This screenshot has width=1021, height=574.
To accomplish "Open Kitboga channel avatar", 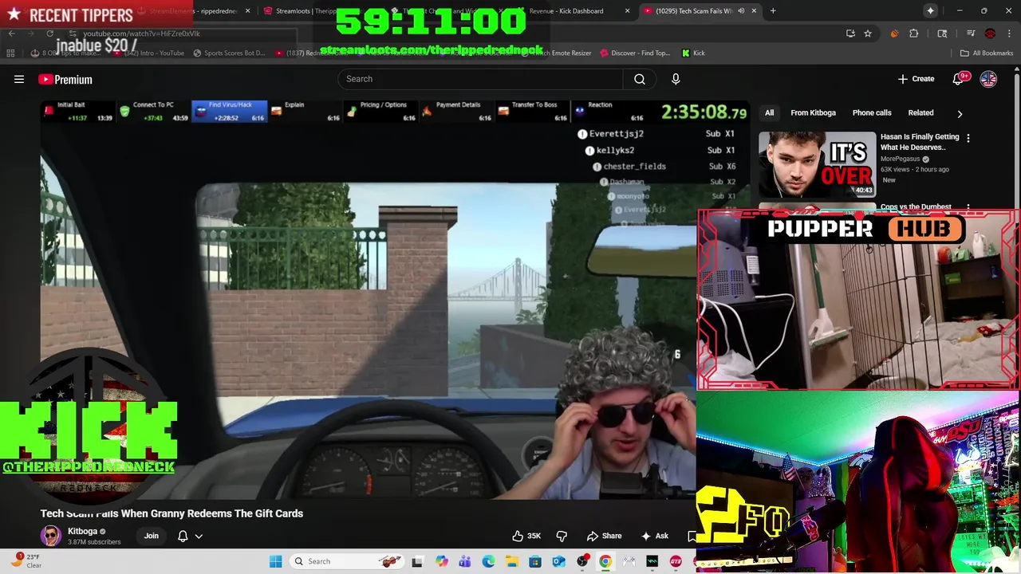I will pos(51,536).
